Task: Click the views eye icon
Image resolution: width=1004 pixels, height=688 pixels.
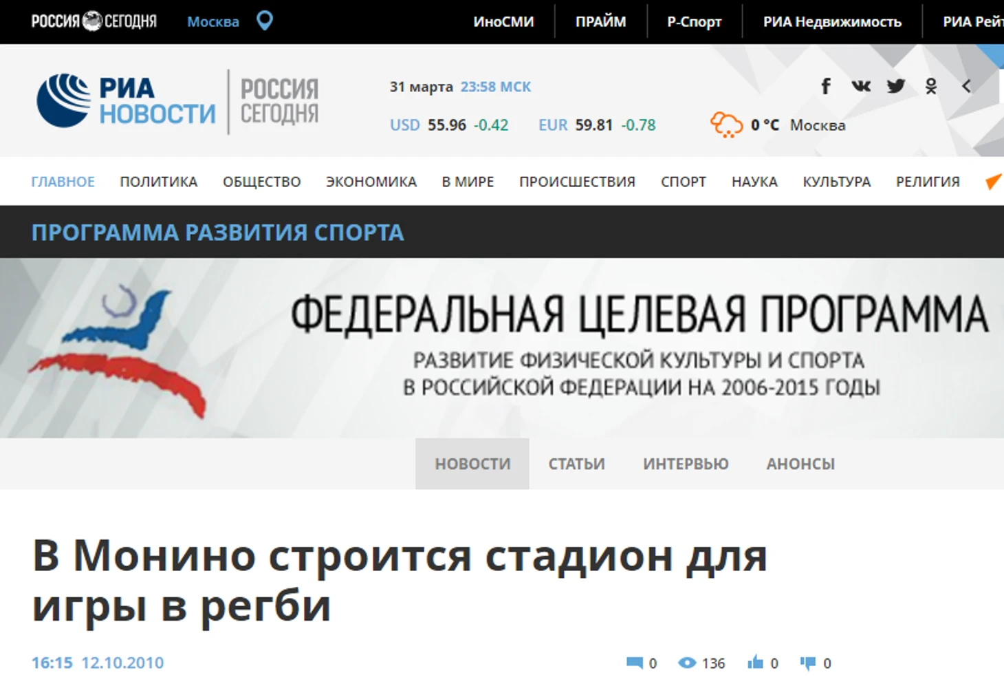Action: point(687,663)
